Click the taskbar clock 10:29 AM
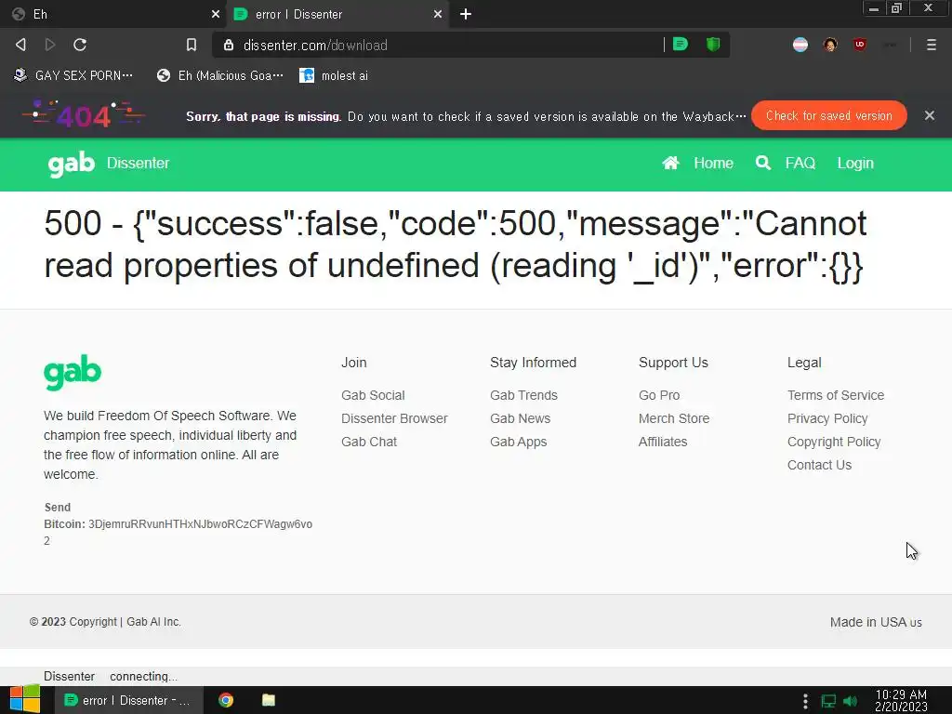The height and width of the screenshot is (714, 952). [901, 700]
